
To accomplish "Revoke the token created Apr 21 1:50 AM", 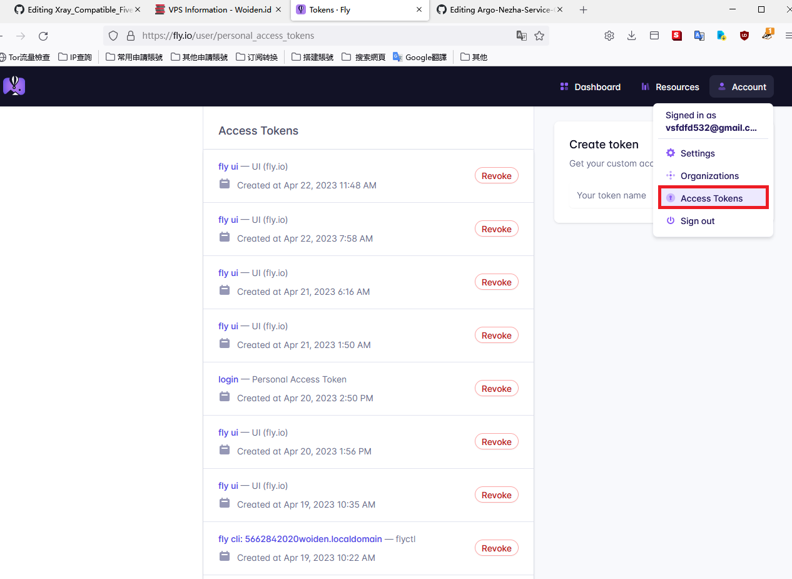I will pos(497,336).
